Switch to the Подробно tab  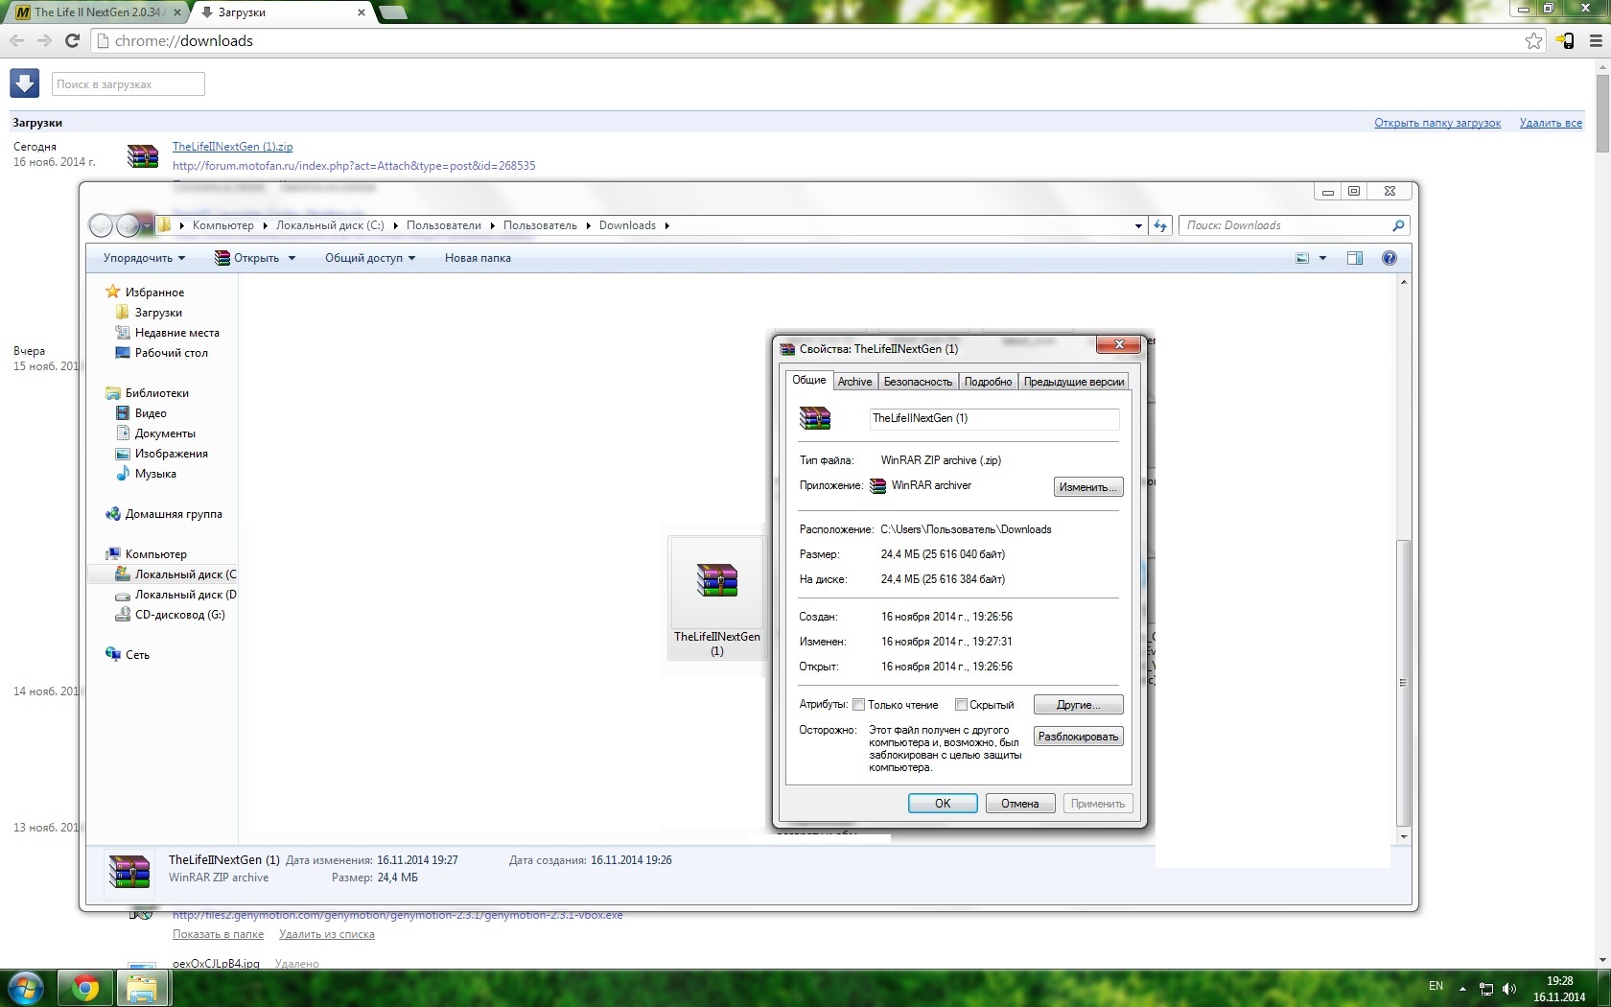click(x=988, y=382)
